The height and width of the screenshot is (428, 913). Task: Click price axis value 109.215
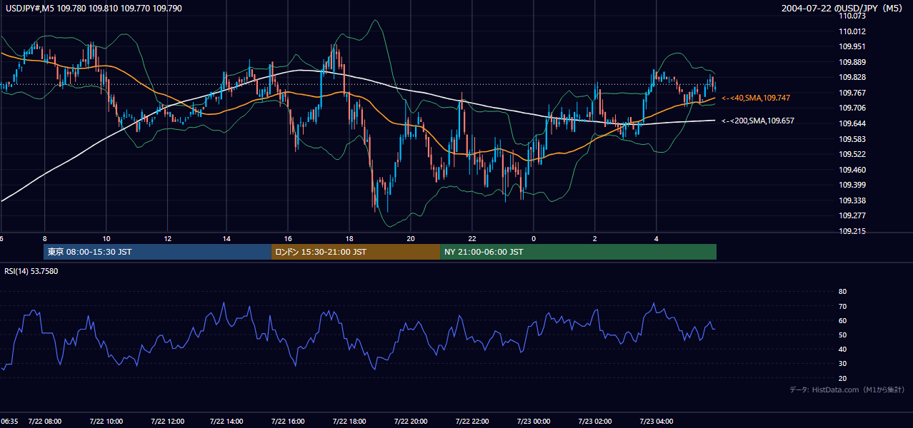pos(853,231)
